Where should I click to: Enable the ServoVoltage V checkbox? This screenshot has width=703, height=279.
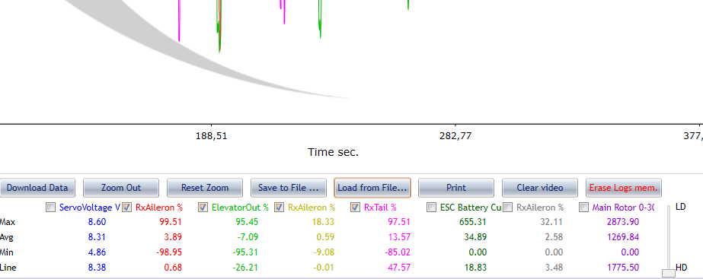coord(50,208)
